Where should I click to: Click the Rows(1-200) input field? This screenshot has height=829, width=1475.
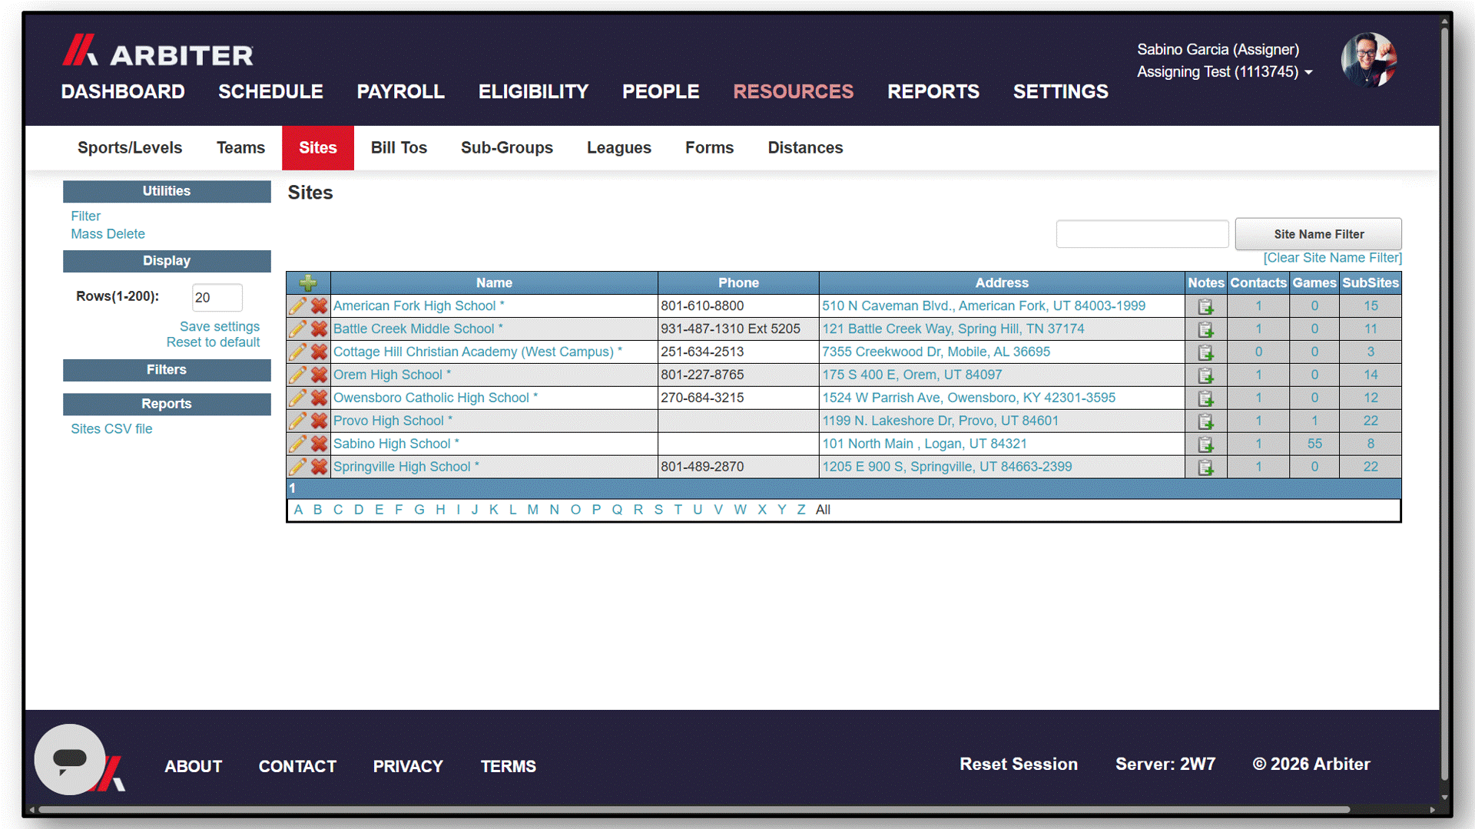tap(217, 298)
